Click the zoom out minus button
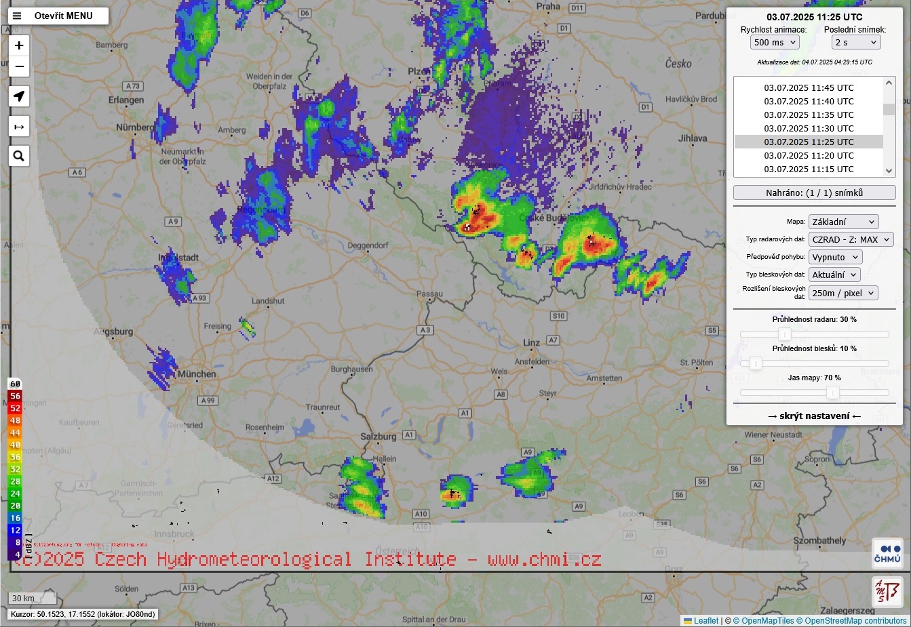 pos(19,66)
